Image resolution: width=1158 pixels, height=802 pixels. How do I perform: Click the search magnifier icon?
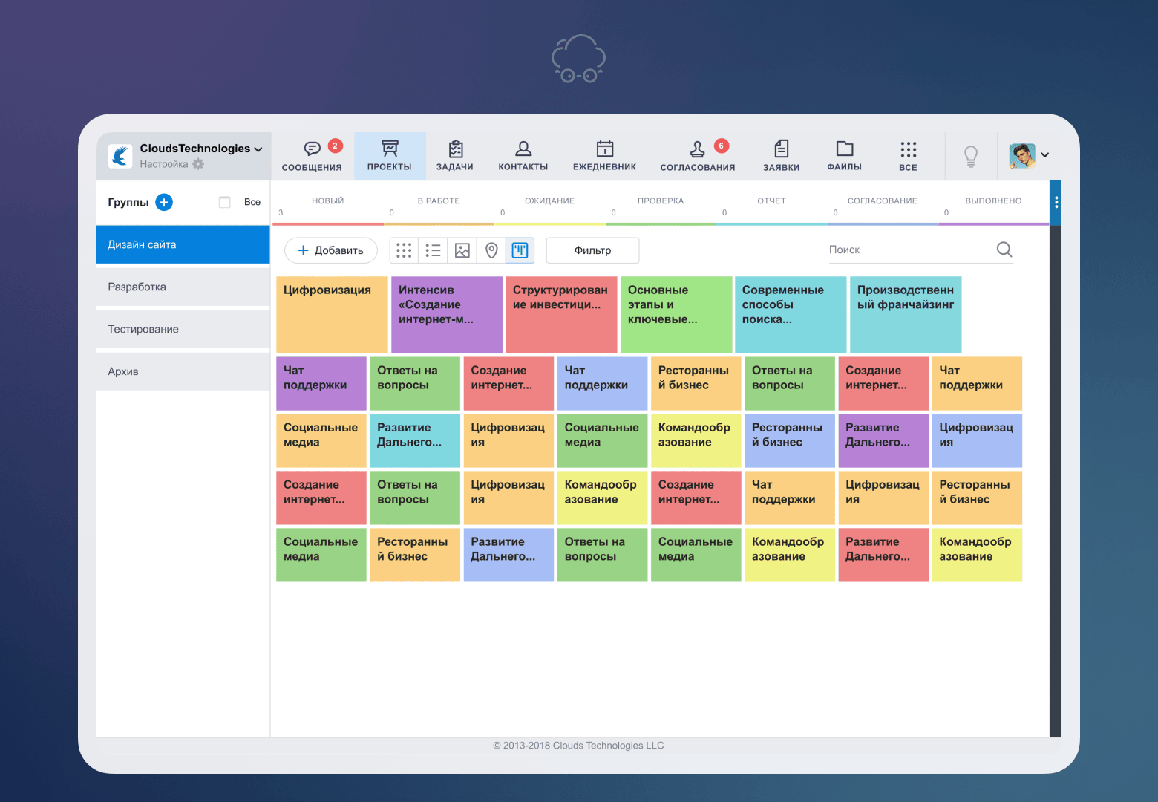[1004, 250]
